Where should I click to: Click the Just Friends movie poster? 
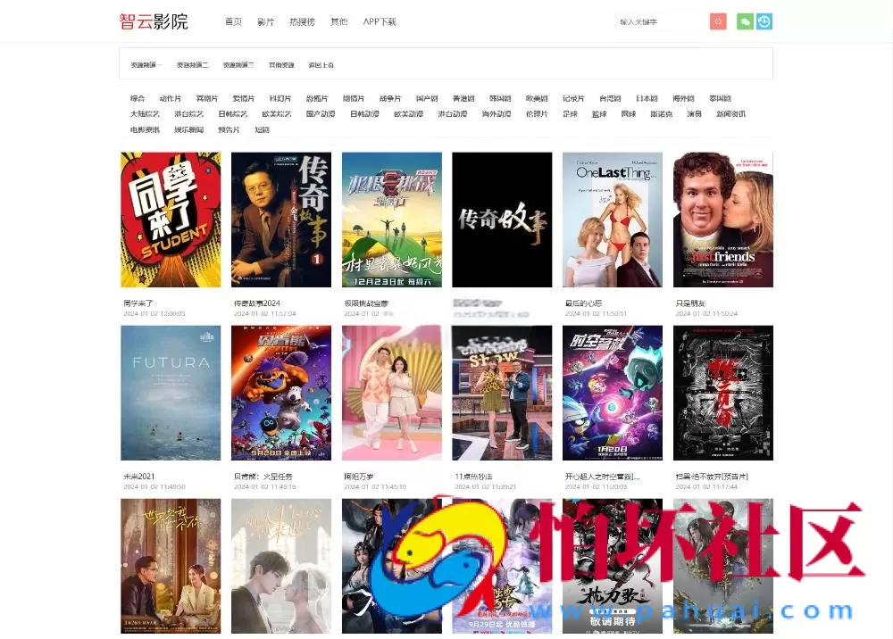(x=723, y=219)
